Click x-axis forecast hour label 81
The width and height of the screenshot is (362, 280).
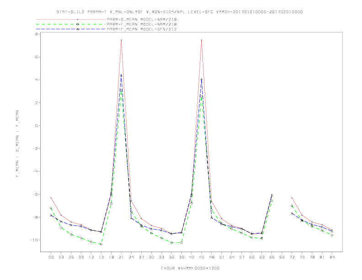tap(322, 257)
